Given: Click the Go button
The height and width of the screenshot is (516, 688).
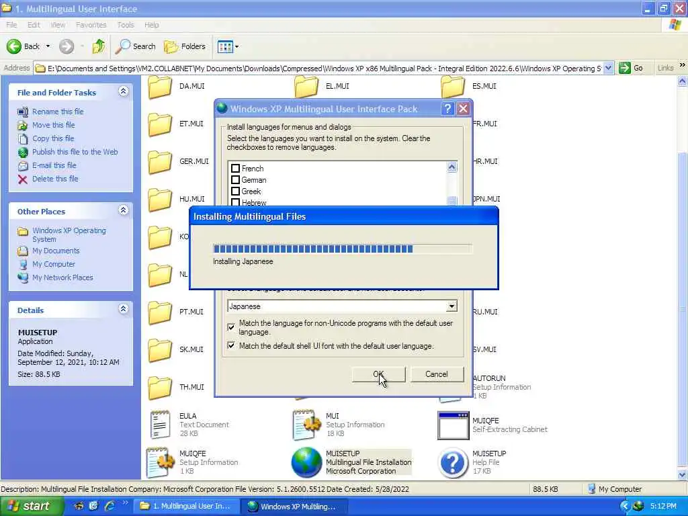Looking at the screenshot, I should tap(631, 68).
